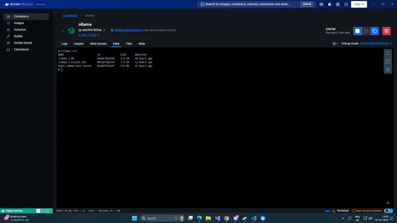Open Volumes in the sidebar
Viewport: 397px width, 223px height.
coord(26,29)
